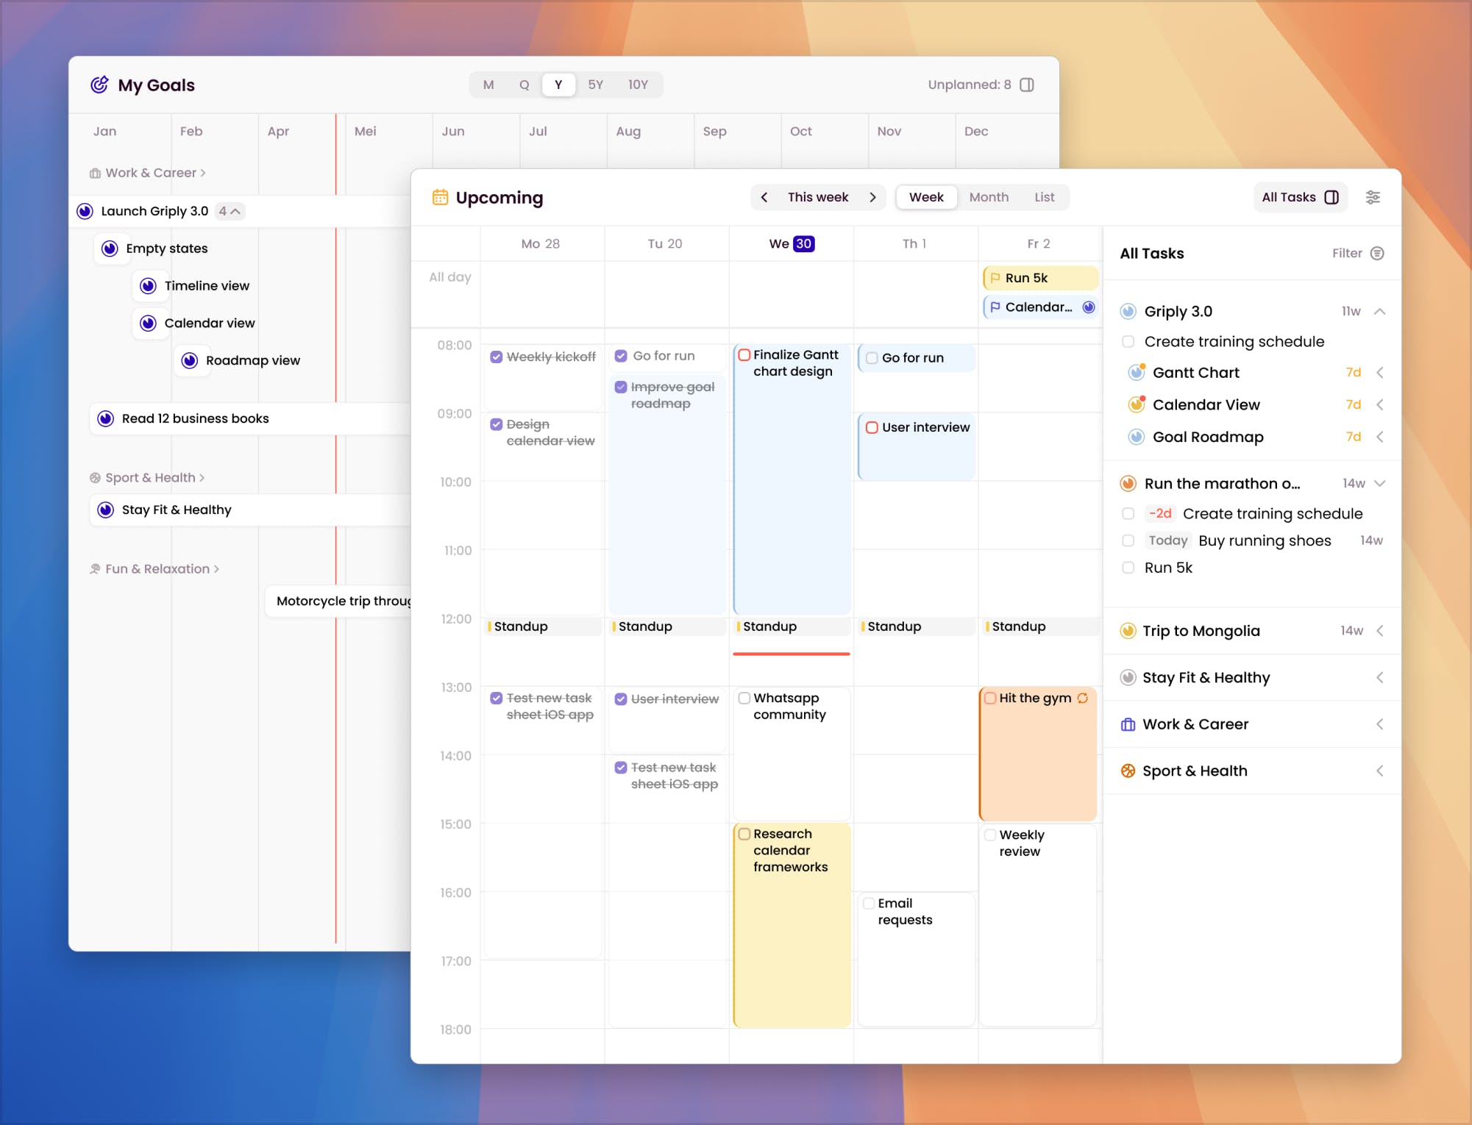Click the Upcoming calendar icon

pyautogui.click(x=440, y=197)
